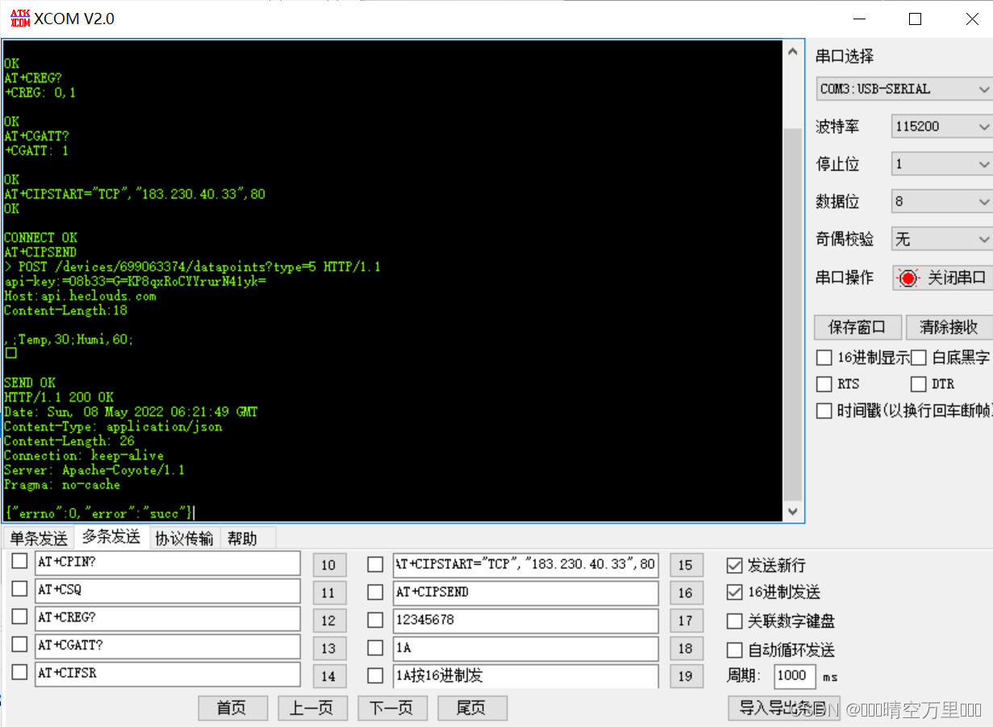Enable the RTS checkbox
The width and height of the screenshot is (993, 727).
coord(824,384)
